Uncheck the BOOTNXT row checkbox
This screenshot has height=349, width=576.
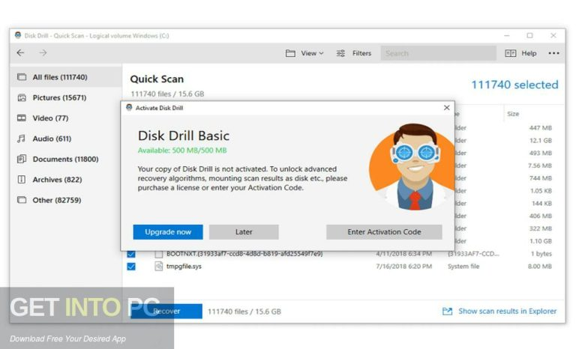[131, 254]
